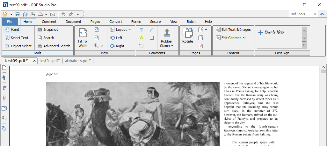Switch to the Secure ribbon tab
The width and height of the screenshot is (327, 146).
click(x=155, y=22)
